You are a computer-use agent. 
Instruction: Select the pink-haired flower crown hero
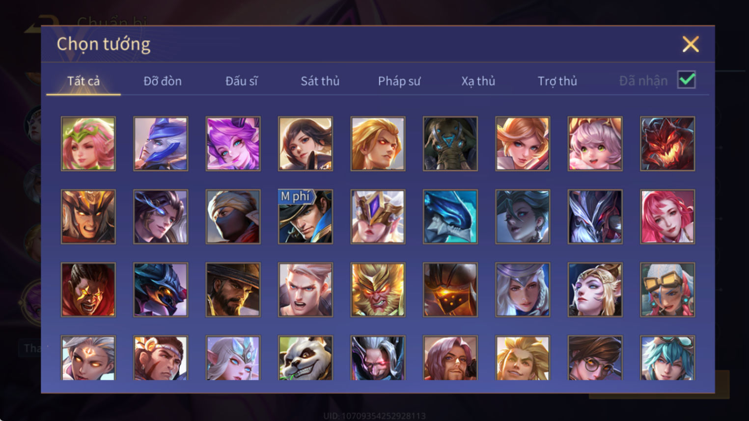click(88, 144)
